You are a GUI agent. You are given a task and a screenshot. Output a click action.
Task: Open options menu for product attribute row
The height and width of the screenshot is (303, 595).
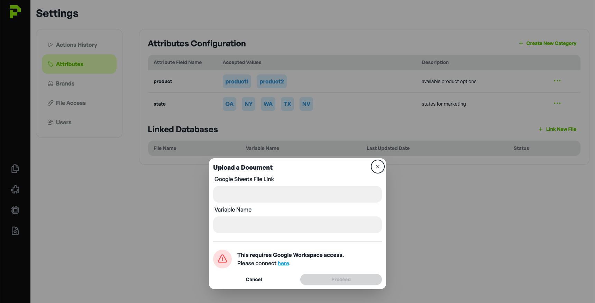click(557, 81)
